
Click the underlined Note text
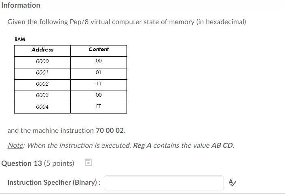click(x=15, y=145)
